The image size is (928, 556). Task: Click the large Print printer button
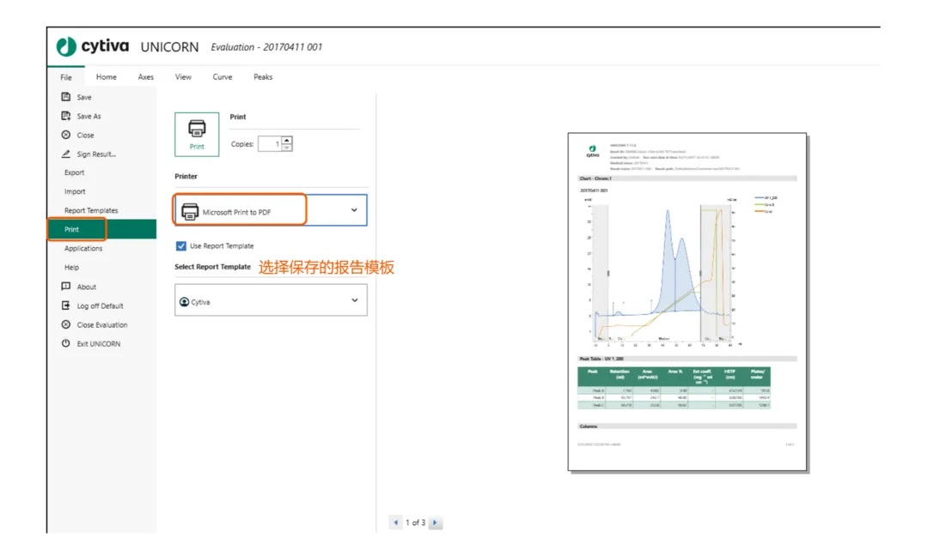click(197, 134)
